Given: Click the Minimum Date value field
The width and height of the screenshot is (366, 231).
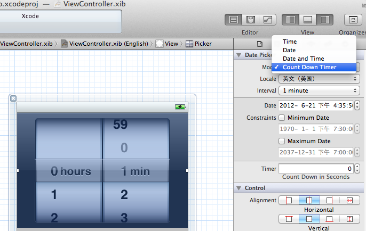Looking at the screenshot, I should (x=316, y=129).
